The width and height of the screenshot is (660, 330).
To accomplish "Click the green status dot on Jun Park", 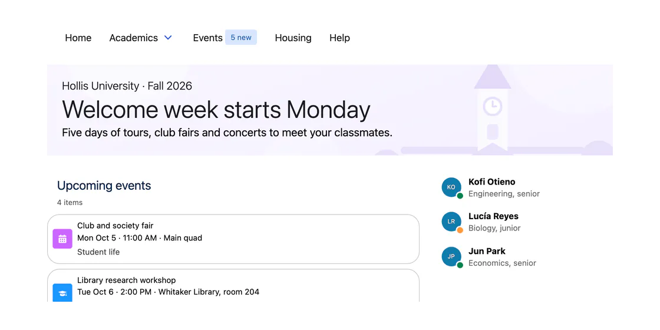I will [x=460, y=265].
